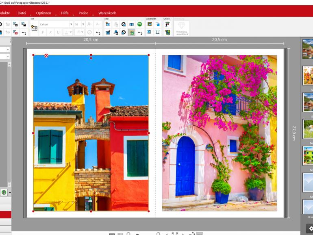This screenshot has height=235, width=313.
Task: Select the colorful Burano houses photo
Action: (x=91, y=133)
